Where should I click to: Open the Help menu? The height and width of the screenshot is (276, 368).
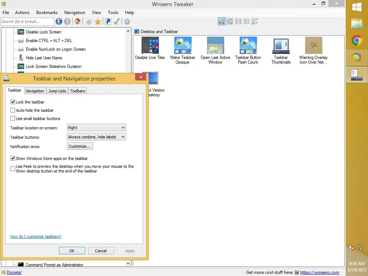point(129,13)
